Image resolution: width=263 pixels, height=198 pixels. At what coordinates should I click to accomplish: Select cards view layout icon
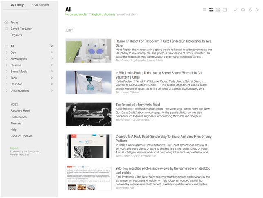pos(218,10)
